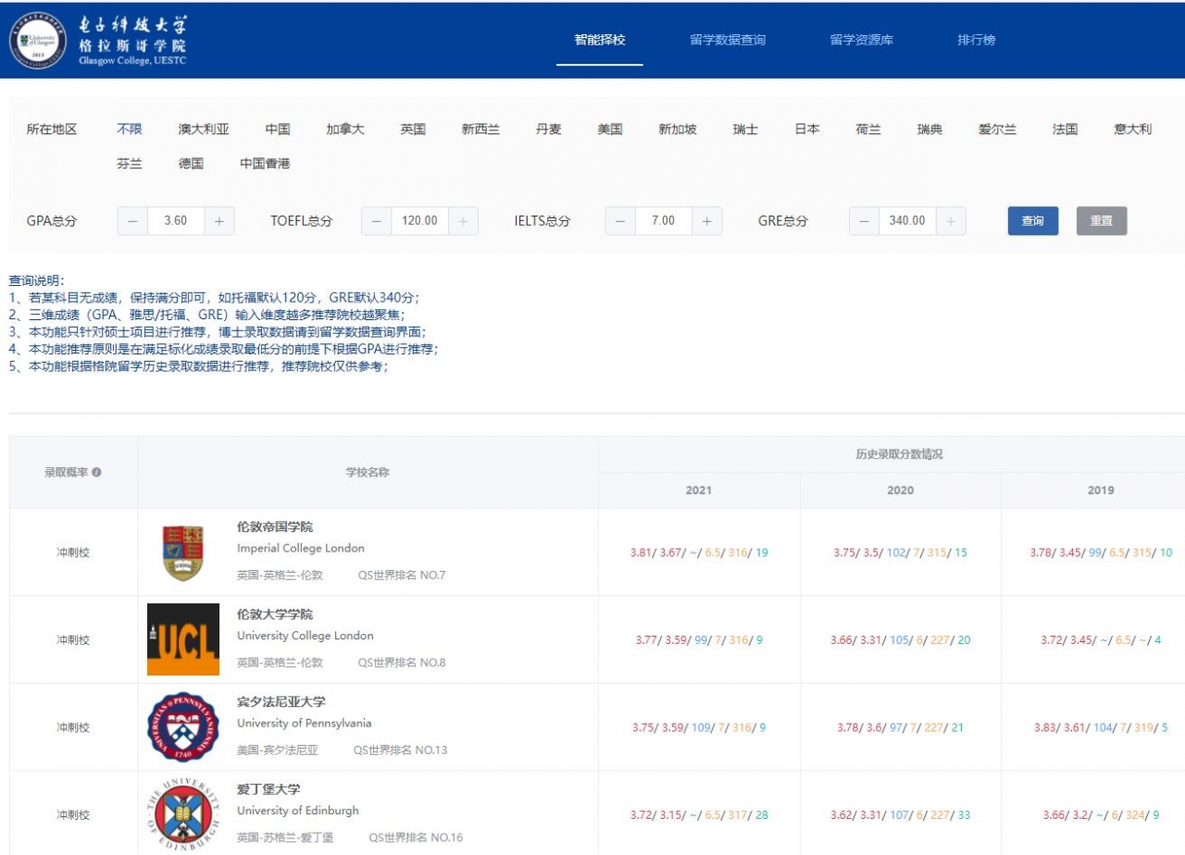Open the 留学数据查询 tab
The image size is (1185, 855).
pos(728,40)
